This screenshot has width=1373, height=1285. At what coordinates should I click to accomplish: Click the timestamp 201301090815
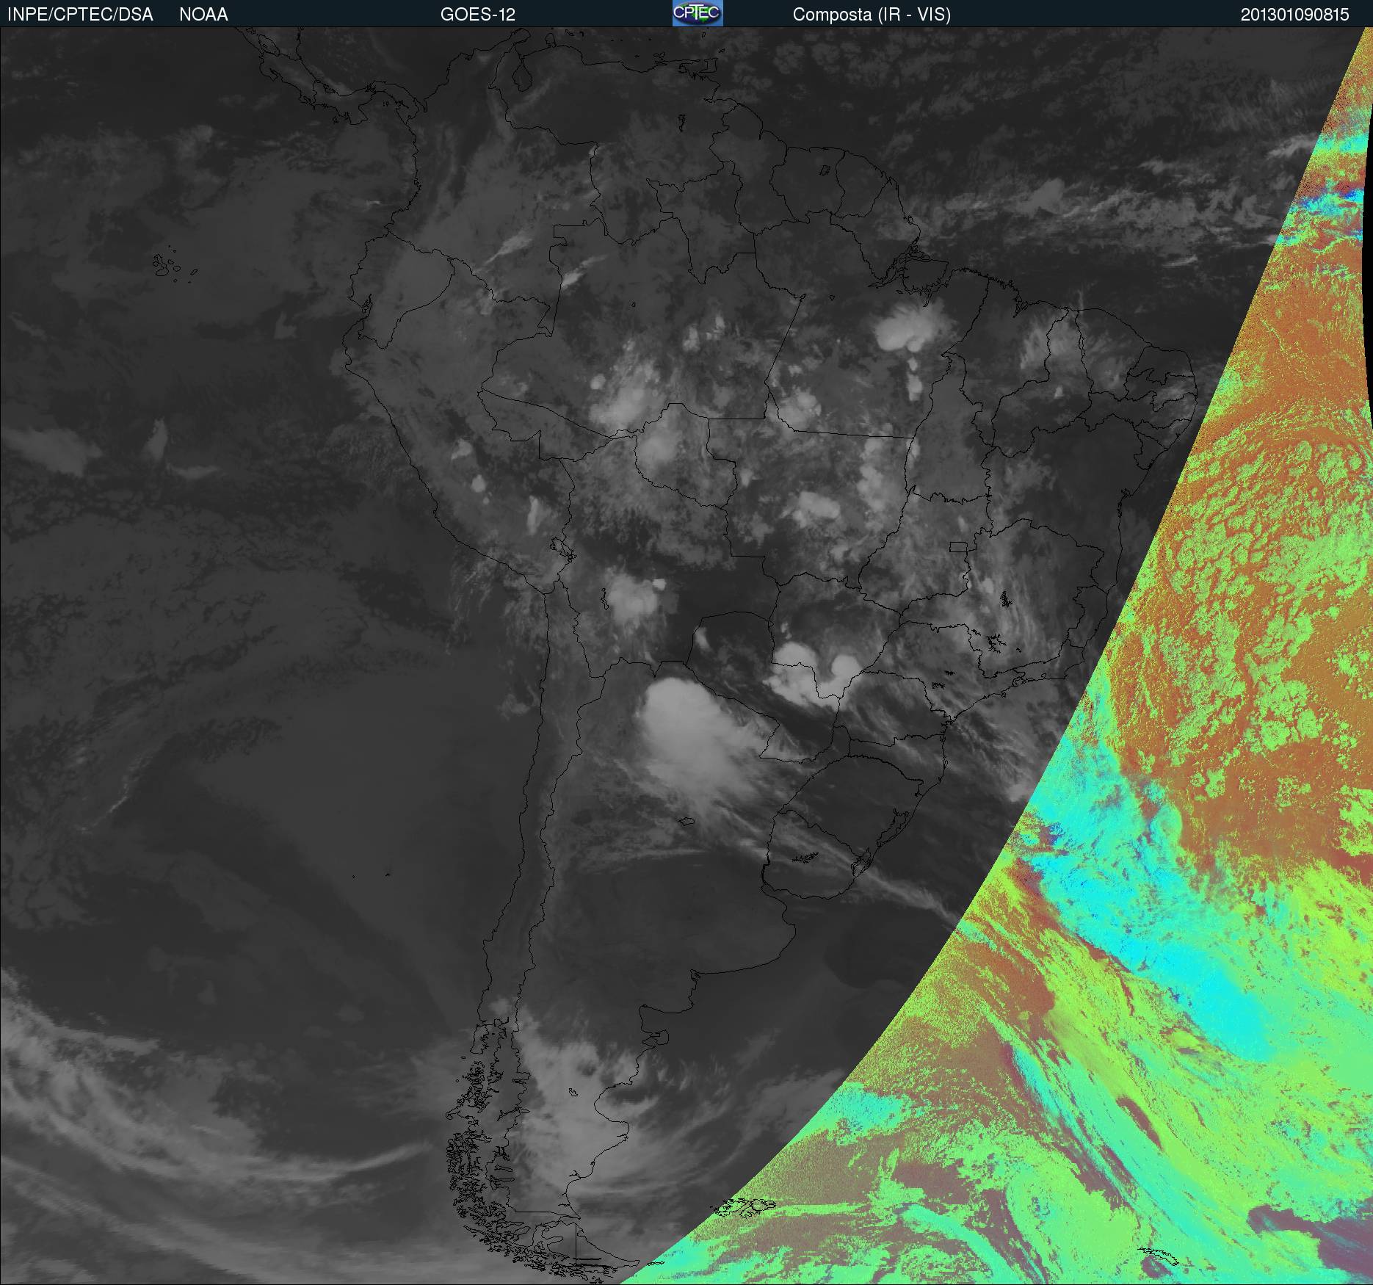click(1295, 15)
